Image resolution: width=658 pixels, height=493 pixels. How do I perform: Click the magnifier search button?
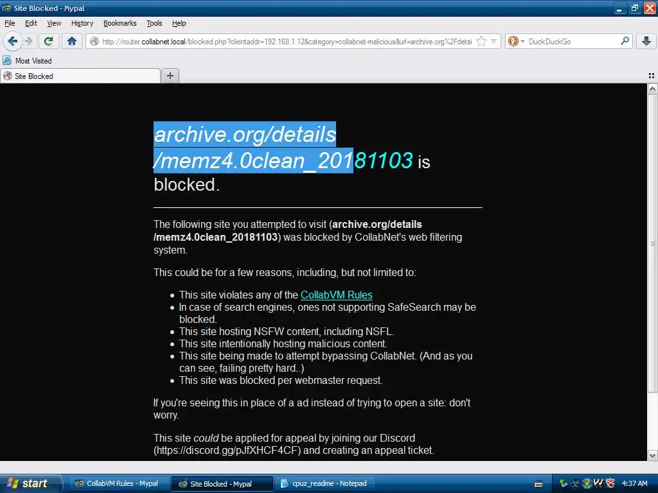click(x=625, y=41)
